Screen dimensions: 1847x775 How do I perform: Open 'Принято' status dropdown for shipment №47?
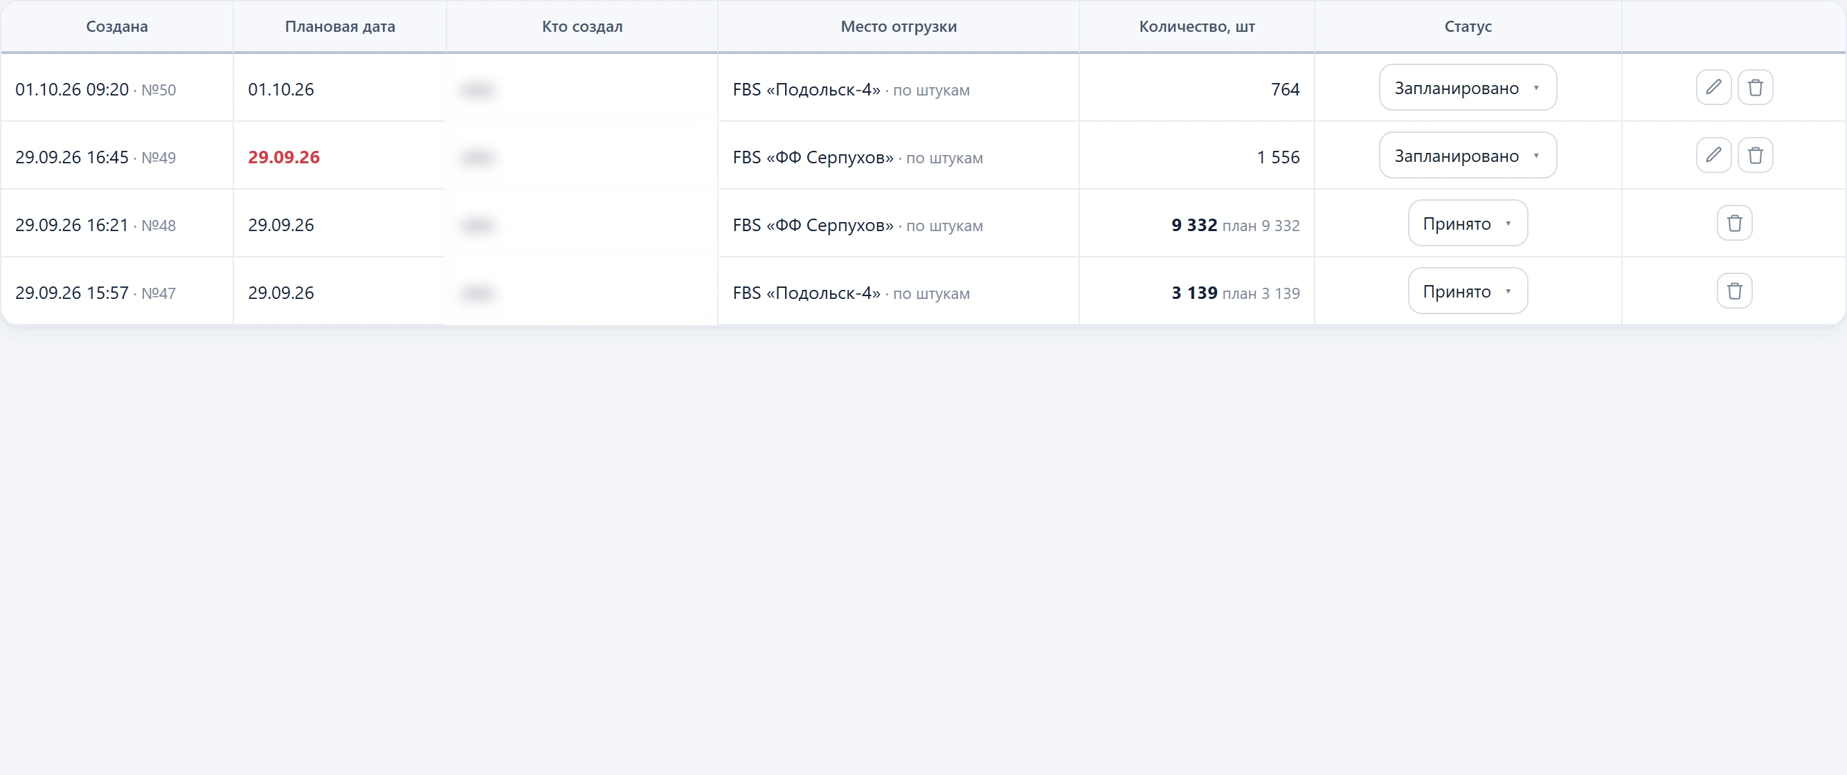pyautogui.click(x=1468, y=291)
